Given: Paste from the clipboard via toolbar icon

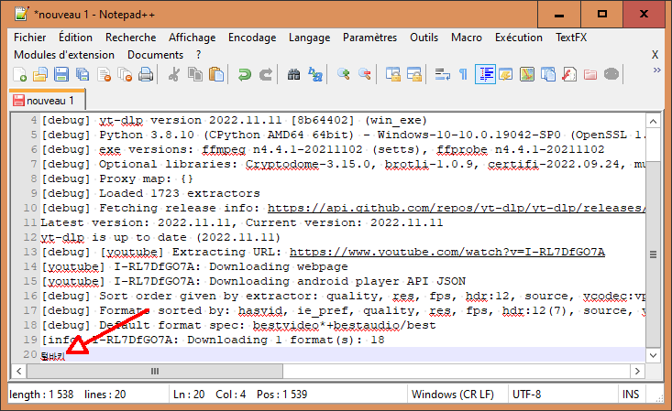Looking at the screenshot, I should coord(216,74).
